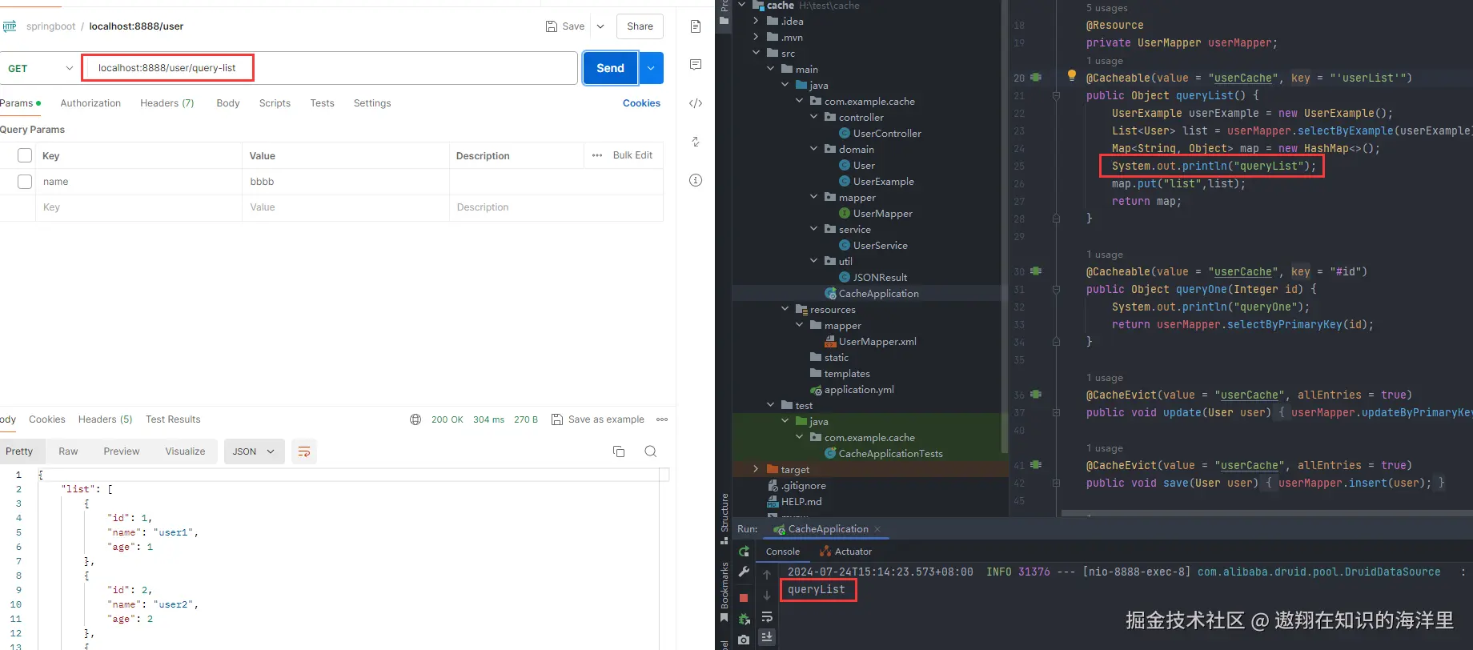The height and width of the screenshot is (650, 1473).
Task: Select the Pretty response view
Action: 19,451
